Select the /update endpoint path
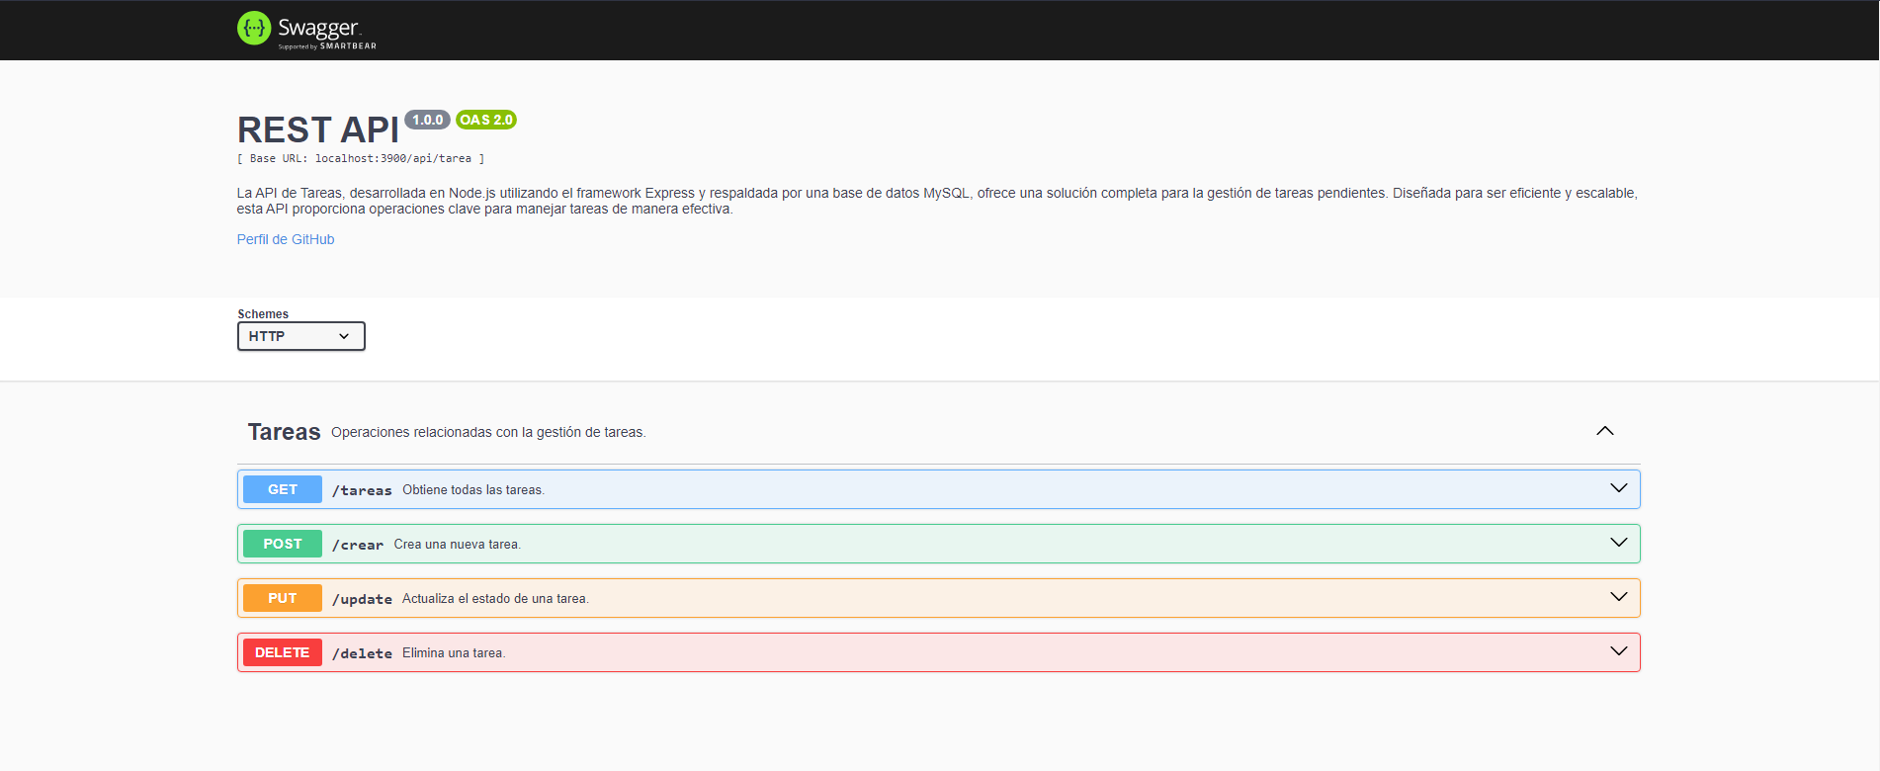Image resolution: width=1880 pixels, height=771 pixels. pos(362,599)
